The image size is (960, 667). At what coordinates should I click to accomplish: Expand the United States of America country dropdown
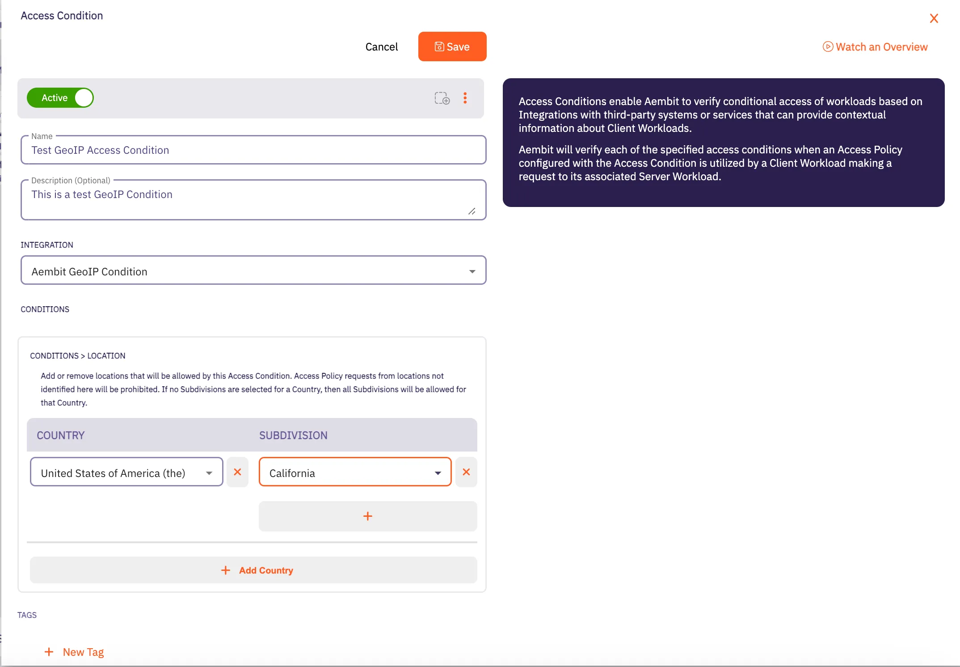[x=126, y=473]
